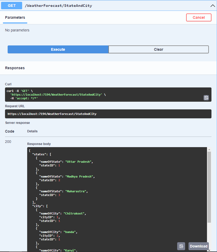Execute the API request
Image resolution: width=217 pixels, height=252 pixels.
point(58,49)
